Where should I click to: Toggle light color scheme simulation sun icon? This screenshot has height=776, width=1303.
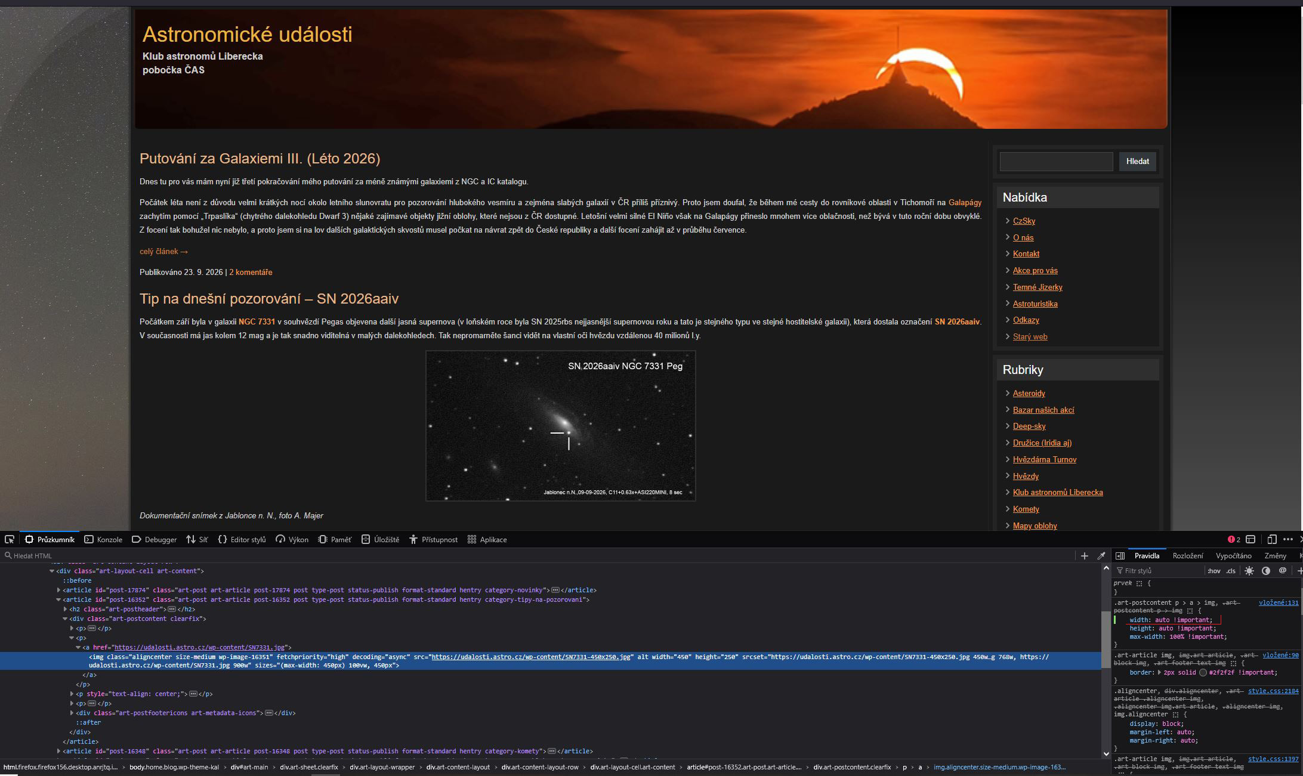click(x=1249, y=571)
